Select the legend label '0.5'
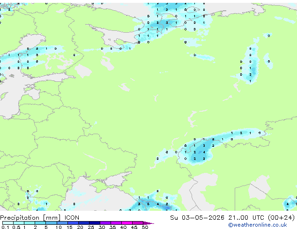The width and height of the screenshot is (297, 229). (x=16, y=227)
